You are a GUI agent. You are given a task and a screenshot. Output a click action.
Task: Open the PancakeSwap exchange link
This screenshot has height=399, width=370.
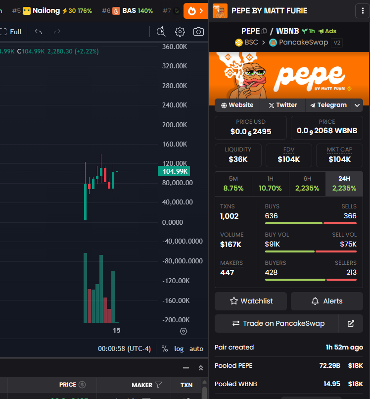pos(299,42)
